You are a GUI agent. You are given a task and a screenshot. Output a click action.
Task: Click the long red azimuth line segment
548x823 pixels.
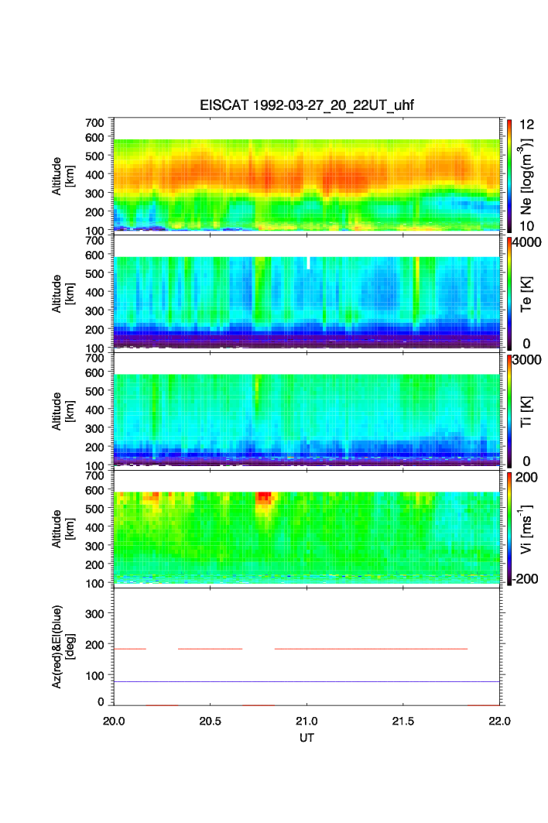pos(371,650)
